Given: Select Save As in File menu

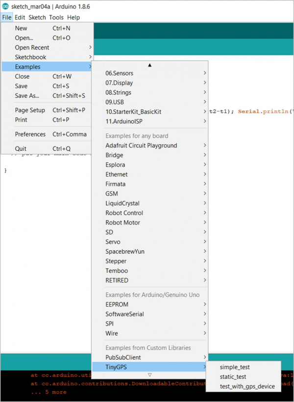Looking at the screenshot, I should (27, 96).
